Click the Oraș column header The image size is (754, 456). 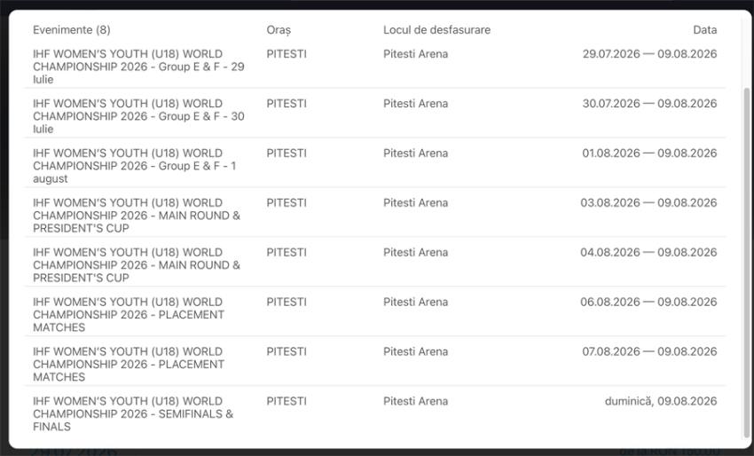tap(279, 30)
